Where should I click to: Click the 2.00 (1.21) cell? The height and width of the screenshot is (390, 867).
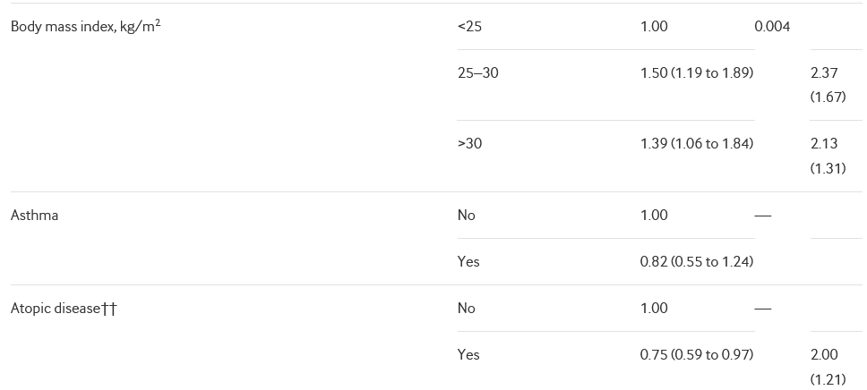pos(827,367)
